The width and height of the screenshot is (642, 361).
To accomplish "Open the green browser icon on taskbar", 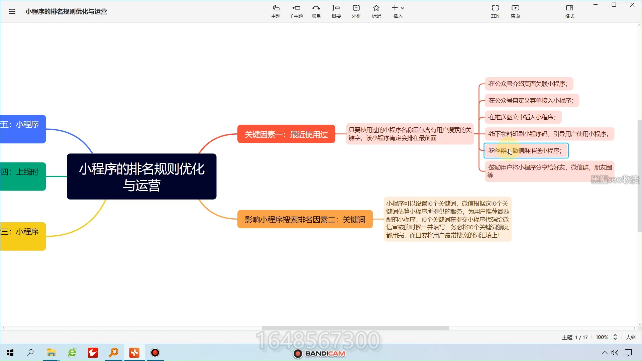I will (72, 353).
